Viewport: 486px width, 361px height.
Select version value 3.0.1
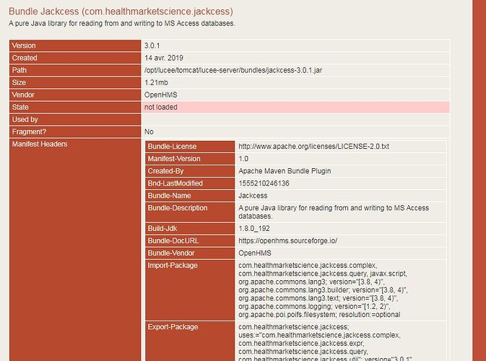click(x=152, y=45)
